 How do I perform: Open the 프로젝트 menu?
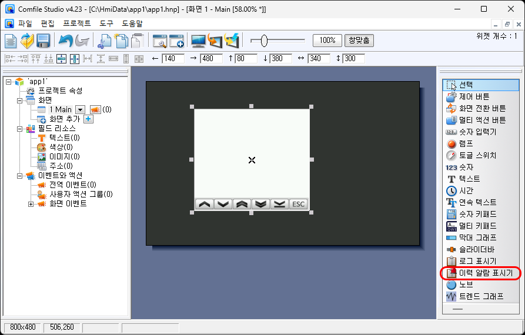point(76,24)
